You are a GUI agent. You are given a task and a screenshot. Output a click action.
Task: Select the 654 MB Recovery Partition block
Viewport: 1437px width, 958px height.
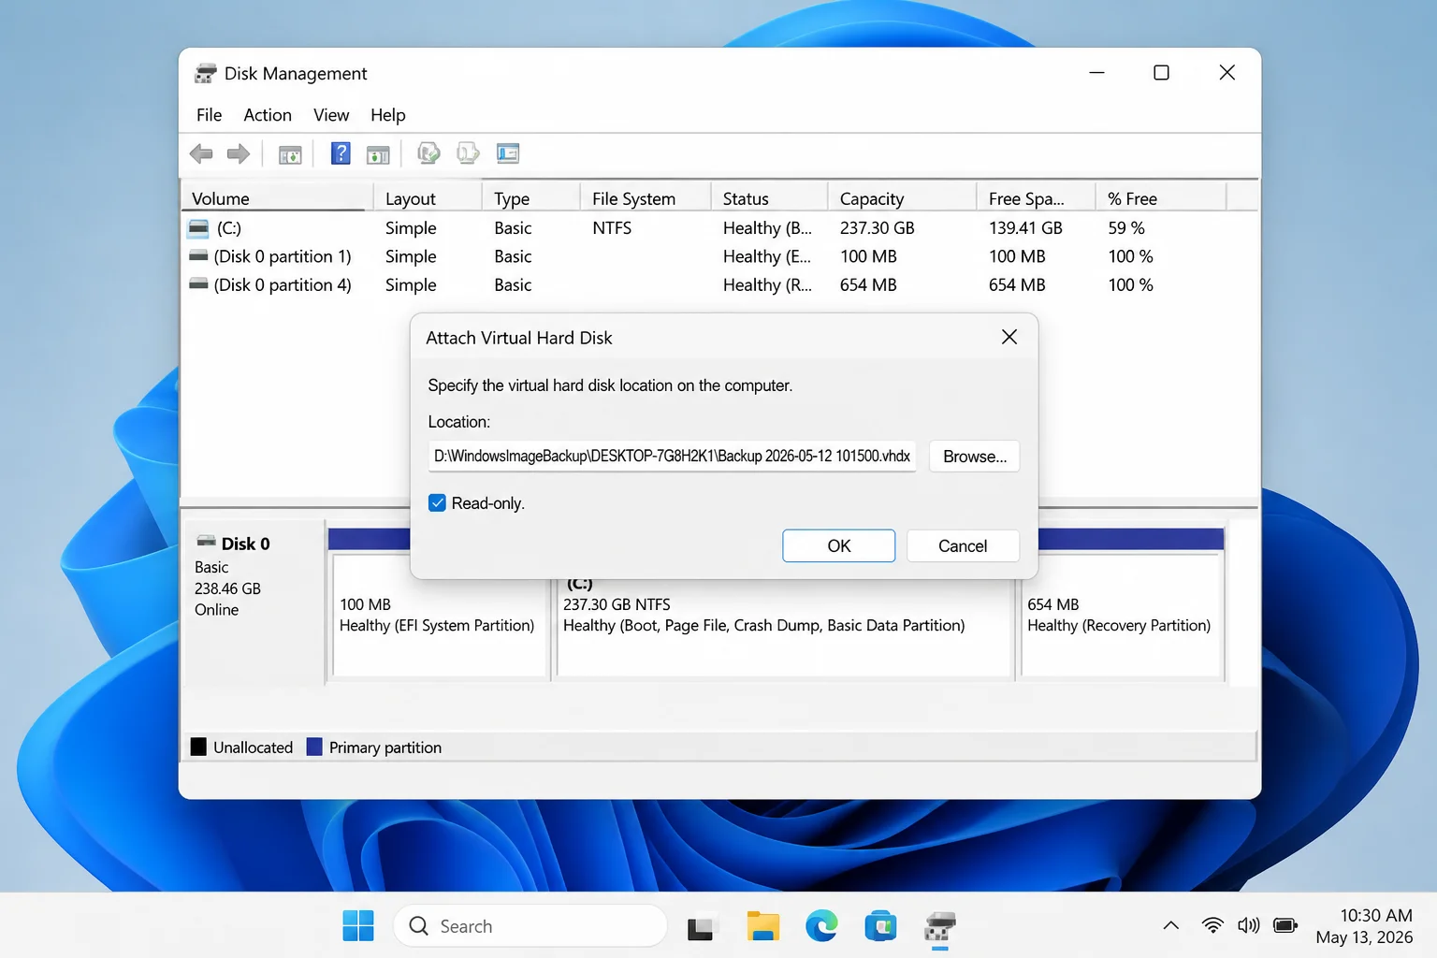click(x=1123, y=615)
